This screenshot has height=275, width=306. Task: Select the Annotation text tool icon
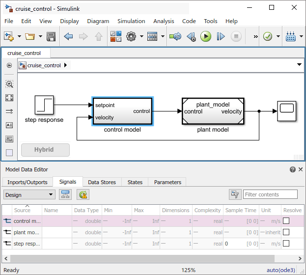[9, 125]
